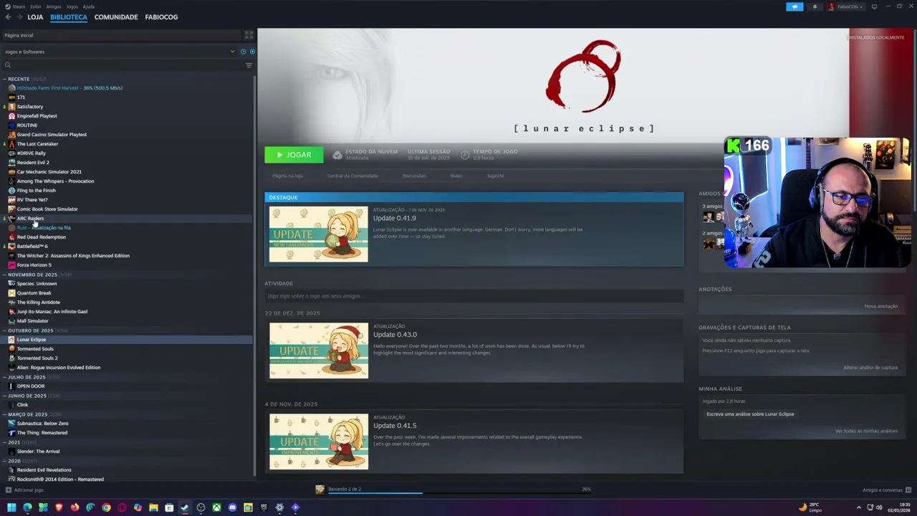917x516 pixels.
Task: Click the taskbar clock and date
Action: click(899, 507)
